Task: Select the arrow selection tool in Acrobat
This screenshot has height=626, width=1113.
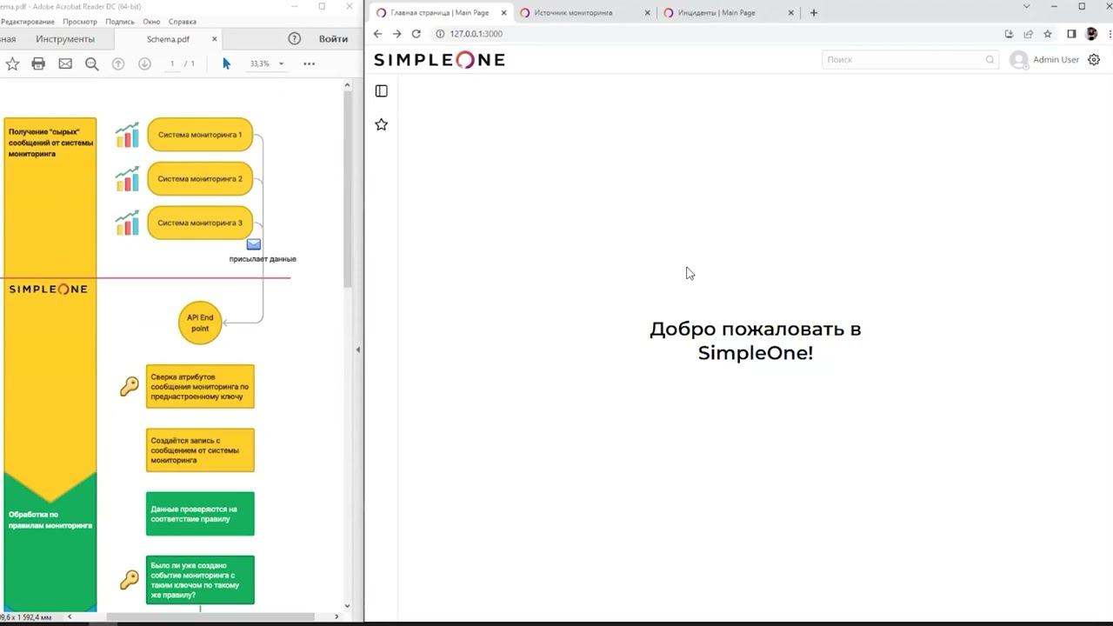Action: pos(225,63)
